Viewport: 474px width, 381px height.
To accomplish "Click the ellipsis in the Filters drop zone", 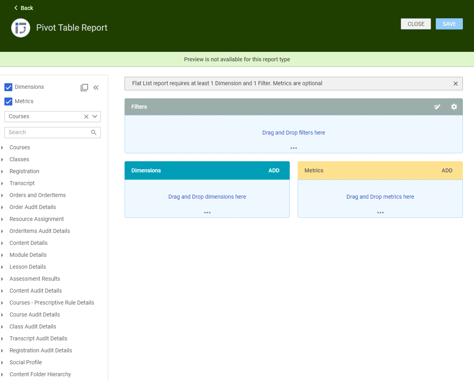I will (293, 148).
